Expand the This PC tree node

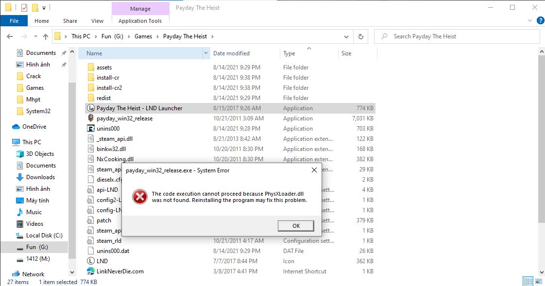click(x=6, y=142)
